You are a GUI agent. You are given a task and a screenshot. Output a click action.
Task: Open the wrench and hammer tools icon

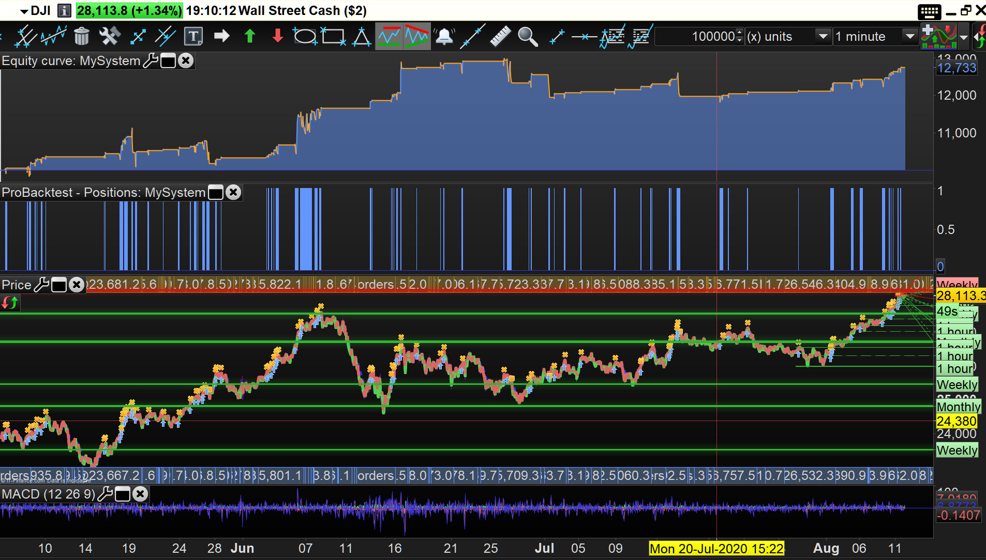(x=110, y=37)
